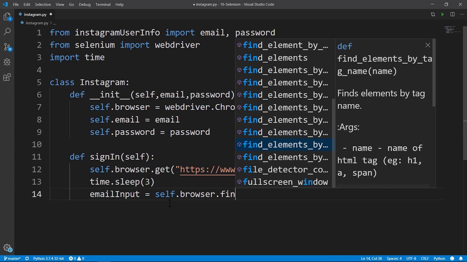This screenshot has height=262, width=467.
Task: Click on emailInput assignment on line 14
Action: [x=162, y=194]
